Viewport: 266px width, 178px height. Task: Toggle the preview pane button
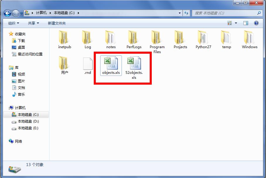point(246,23)
